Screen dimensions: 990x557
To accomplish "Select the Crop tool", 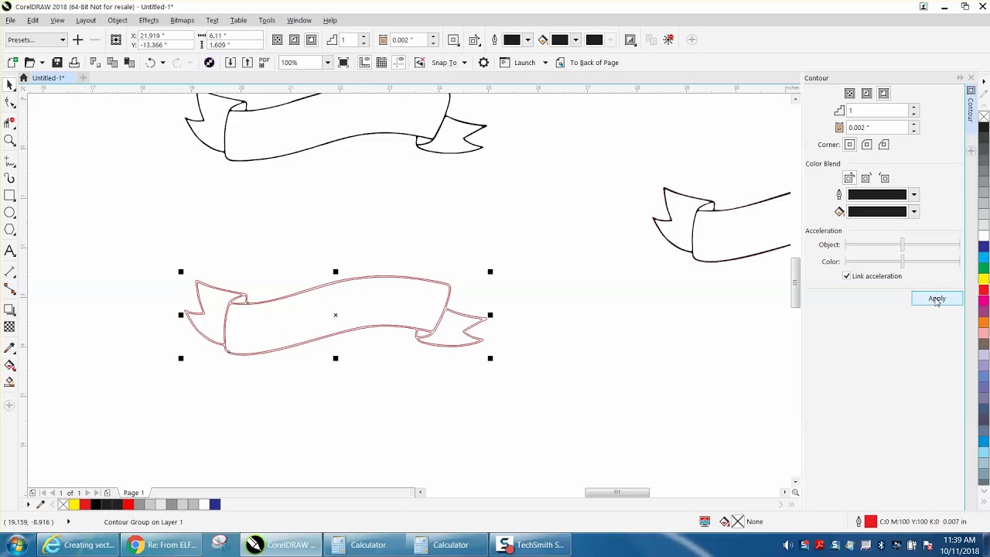I will [x=10, y=122].
